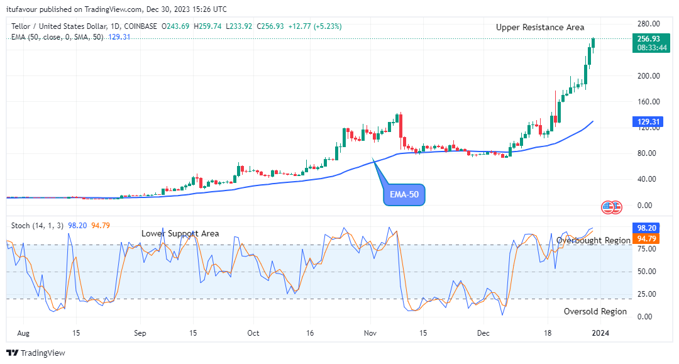Click the Upper Resistance Area annotation
679x364 pixels.
pyautogui.click(x=540, y=27)
